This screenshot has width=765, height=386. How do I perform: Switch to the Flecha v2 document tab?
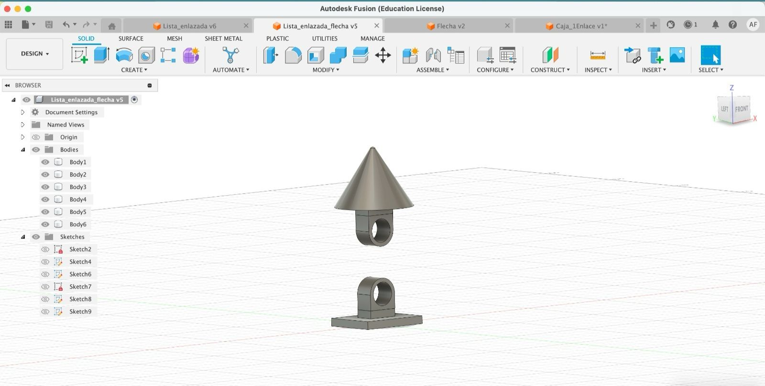click(x=448, y=26)
